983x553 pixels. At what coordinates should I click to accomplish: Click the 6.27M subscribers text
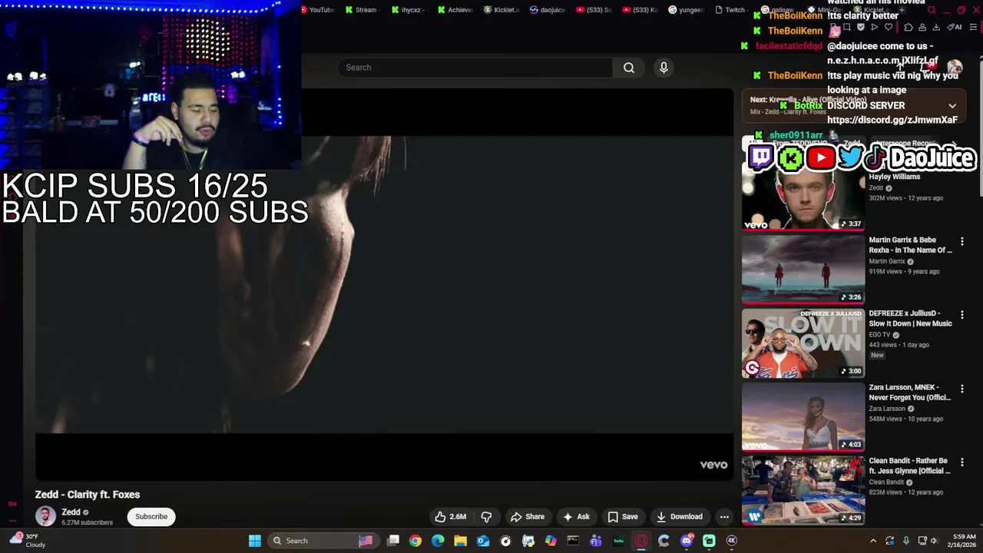87,523
